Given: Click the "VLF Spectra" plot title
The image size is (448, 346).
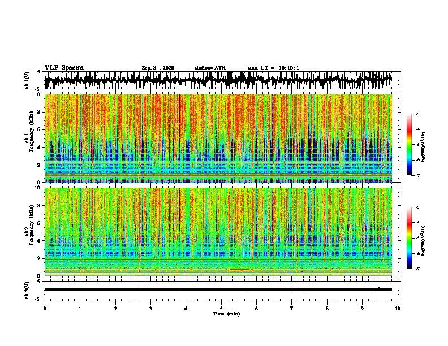Looking at the screenshot, I should point(64,68).
